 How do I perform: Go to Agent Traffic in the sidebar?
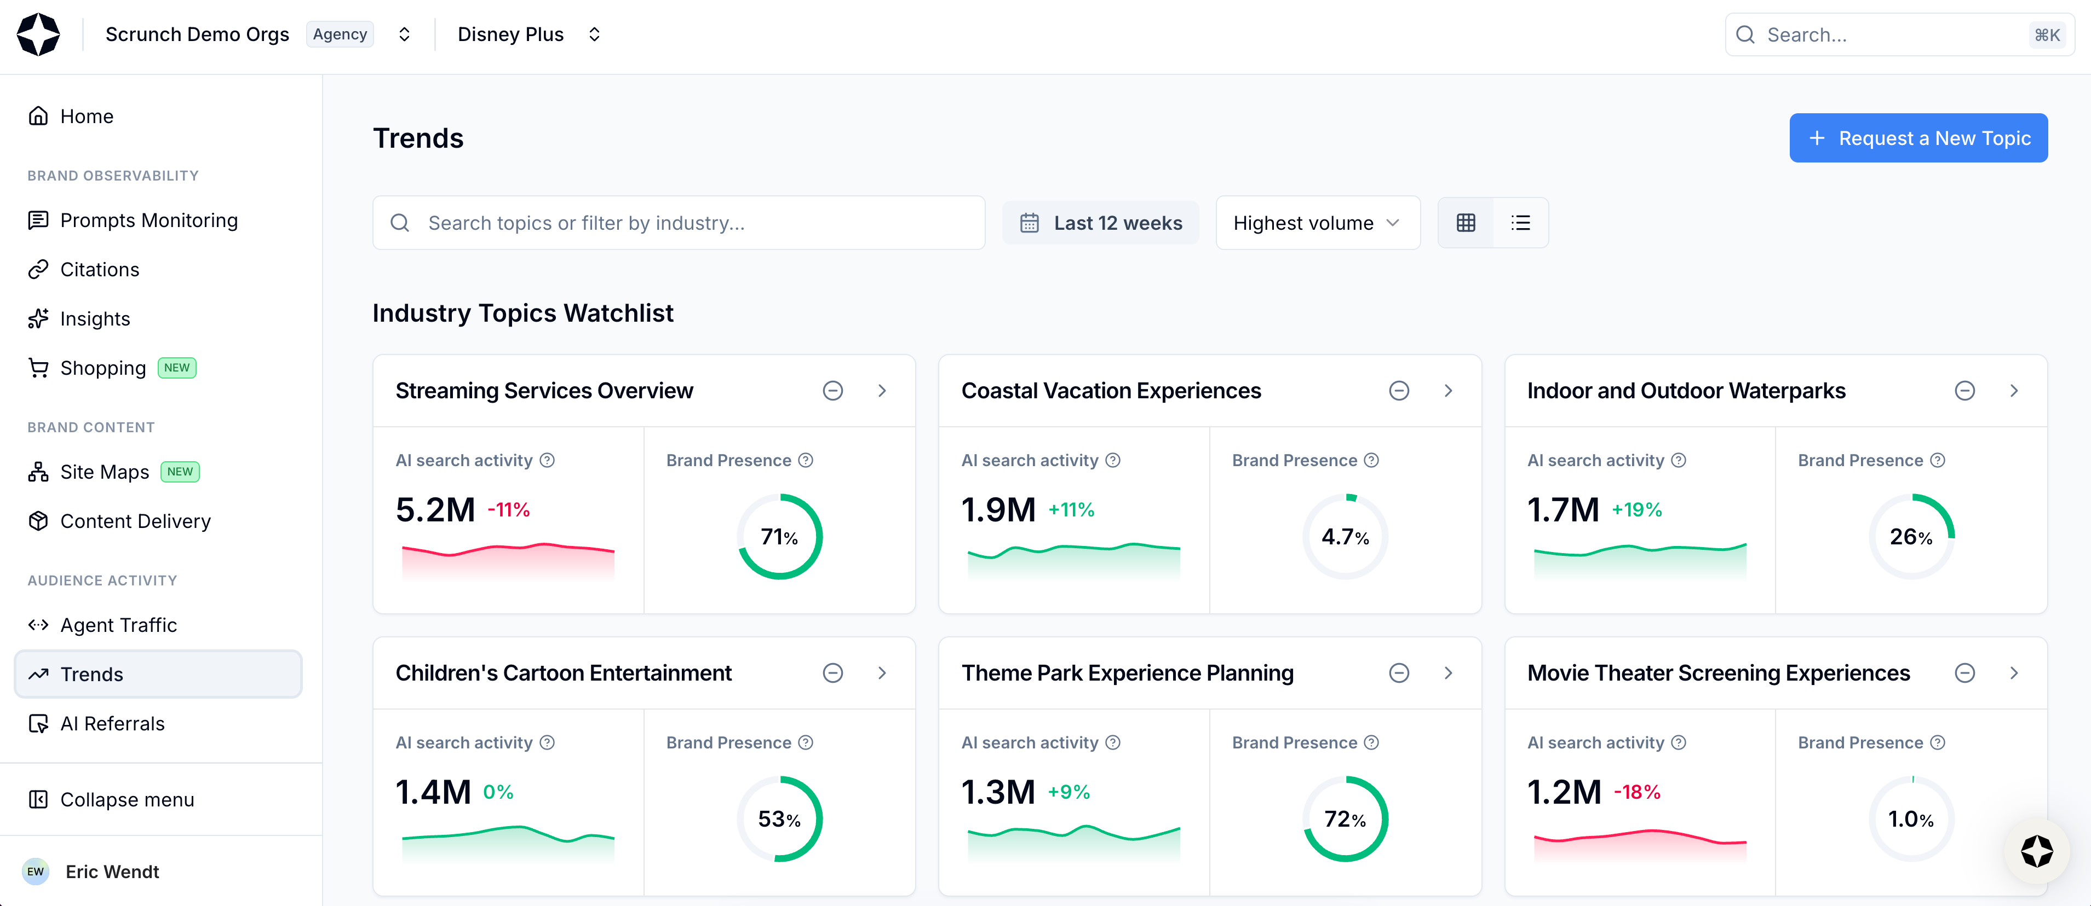[x=118, y=625]
